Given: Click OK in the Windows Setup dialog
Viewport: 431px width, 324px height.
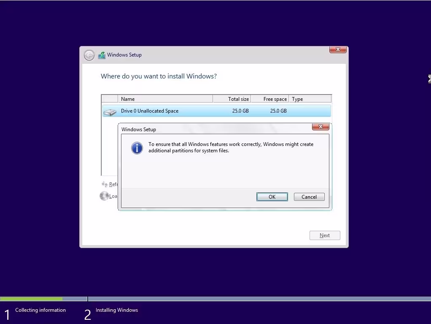Looking at the screenshot, I should tap(272, 197).
